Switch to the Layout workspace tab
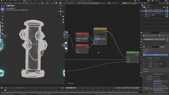169x95 pixels. pos(25,1)
